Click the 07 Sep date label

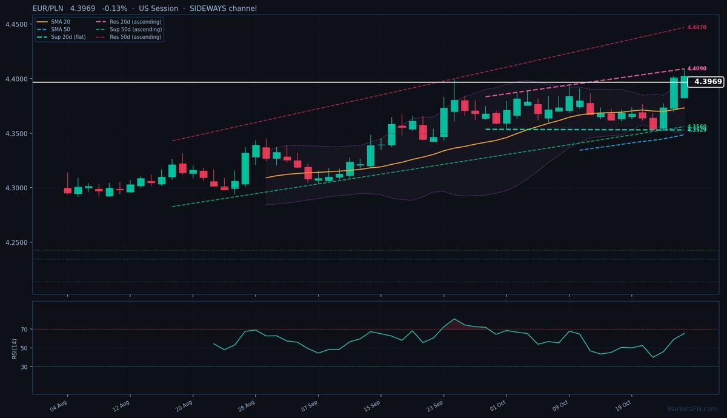(310, 405)
